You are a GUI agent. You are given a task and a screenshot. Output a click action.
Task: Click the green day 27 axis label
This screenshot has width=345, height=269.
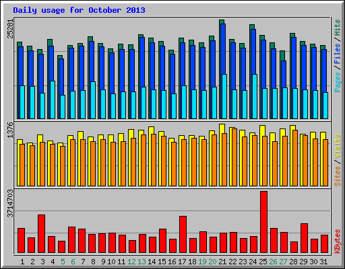[x=283, y=262]
